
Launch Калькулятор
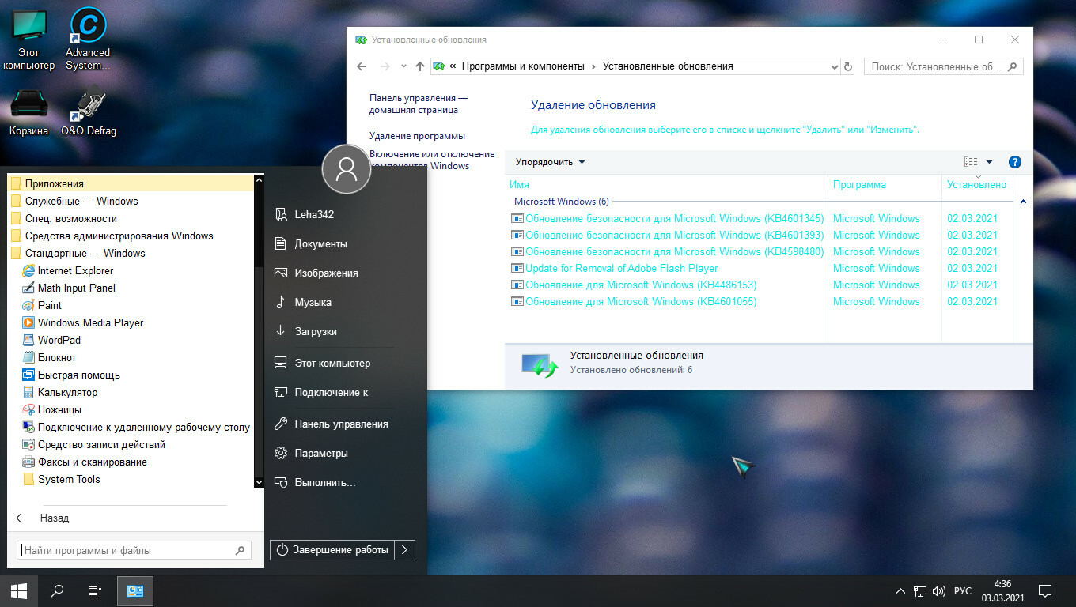60,392
